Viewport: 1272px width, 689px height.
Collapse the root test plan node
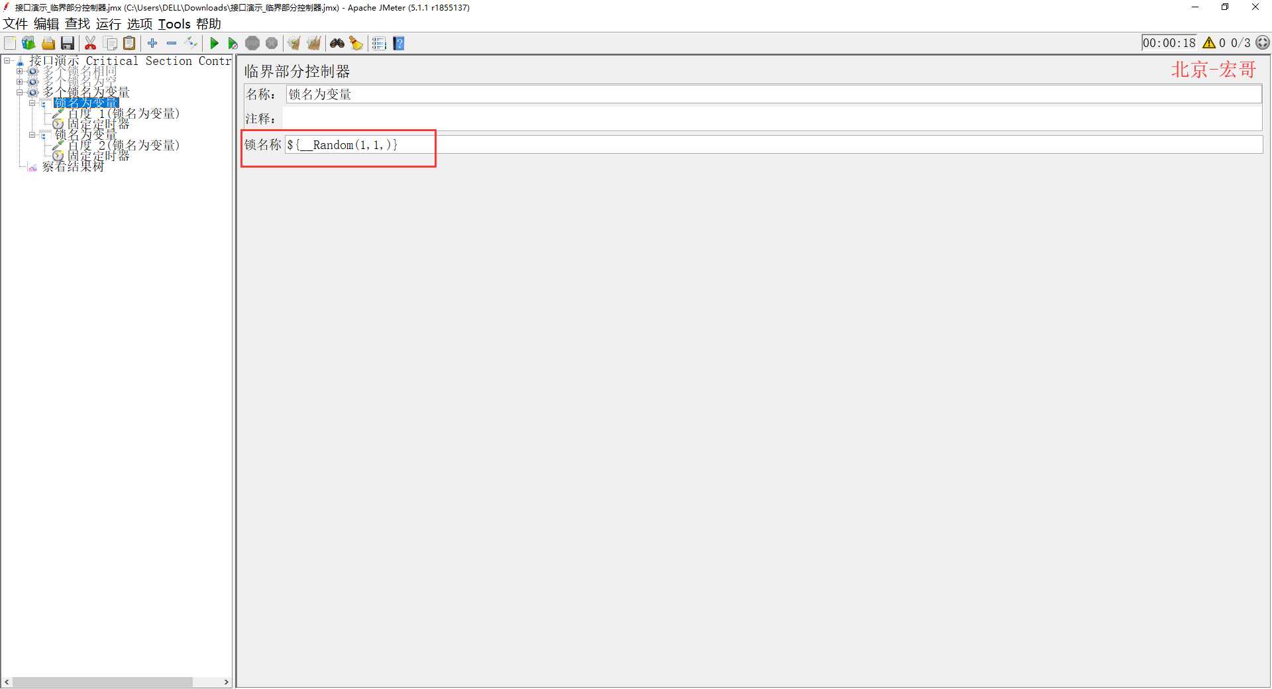coord(7,60)
